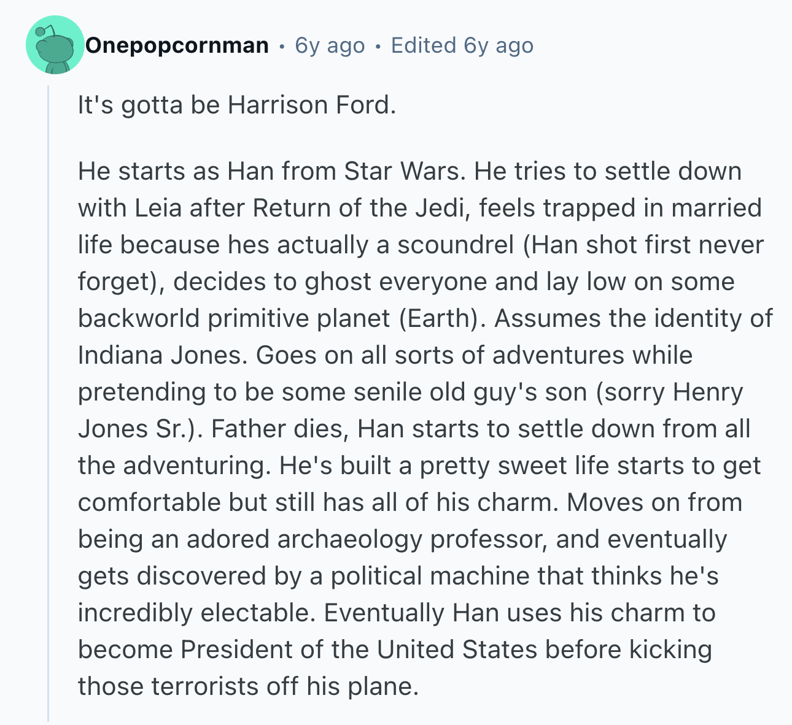Click the "Edited 6y ago" label
The height and width of the screenshot is (725, 792).
pyautogui.click(x=462, y=45)
